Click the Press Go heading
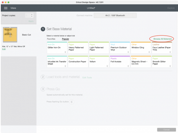The height and width of the screenshot is (133, 178). coord(53,89)
